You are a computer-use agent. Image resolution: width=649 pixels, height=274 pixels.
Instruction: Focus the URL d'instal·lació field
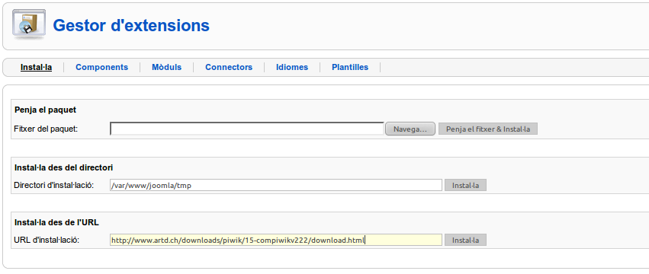click(x=276, y=240)
